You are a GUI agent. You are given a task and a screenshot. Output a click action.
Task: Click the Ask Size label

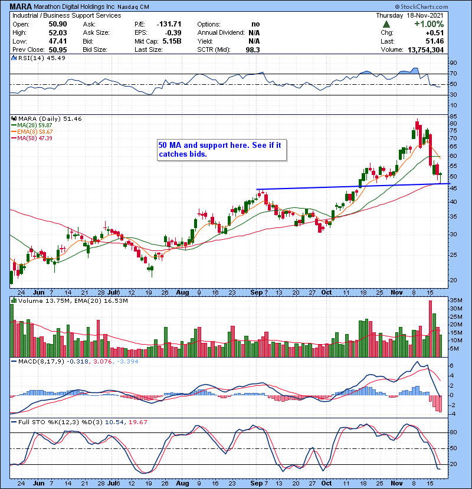[x=96, y=33]
